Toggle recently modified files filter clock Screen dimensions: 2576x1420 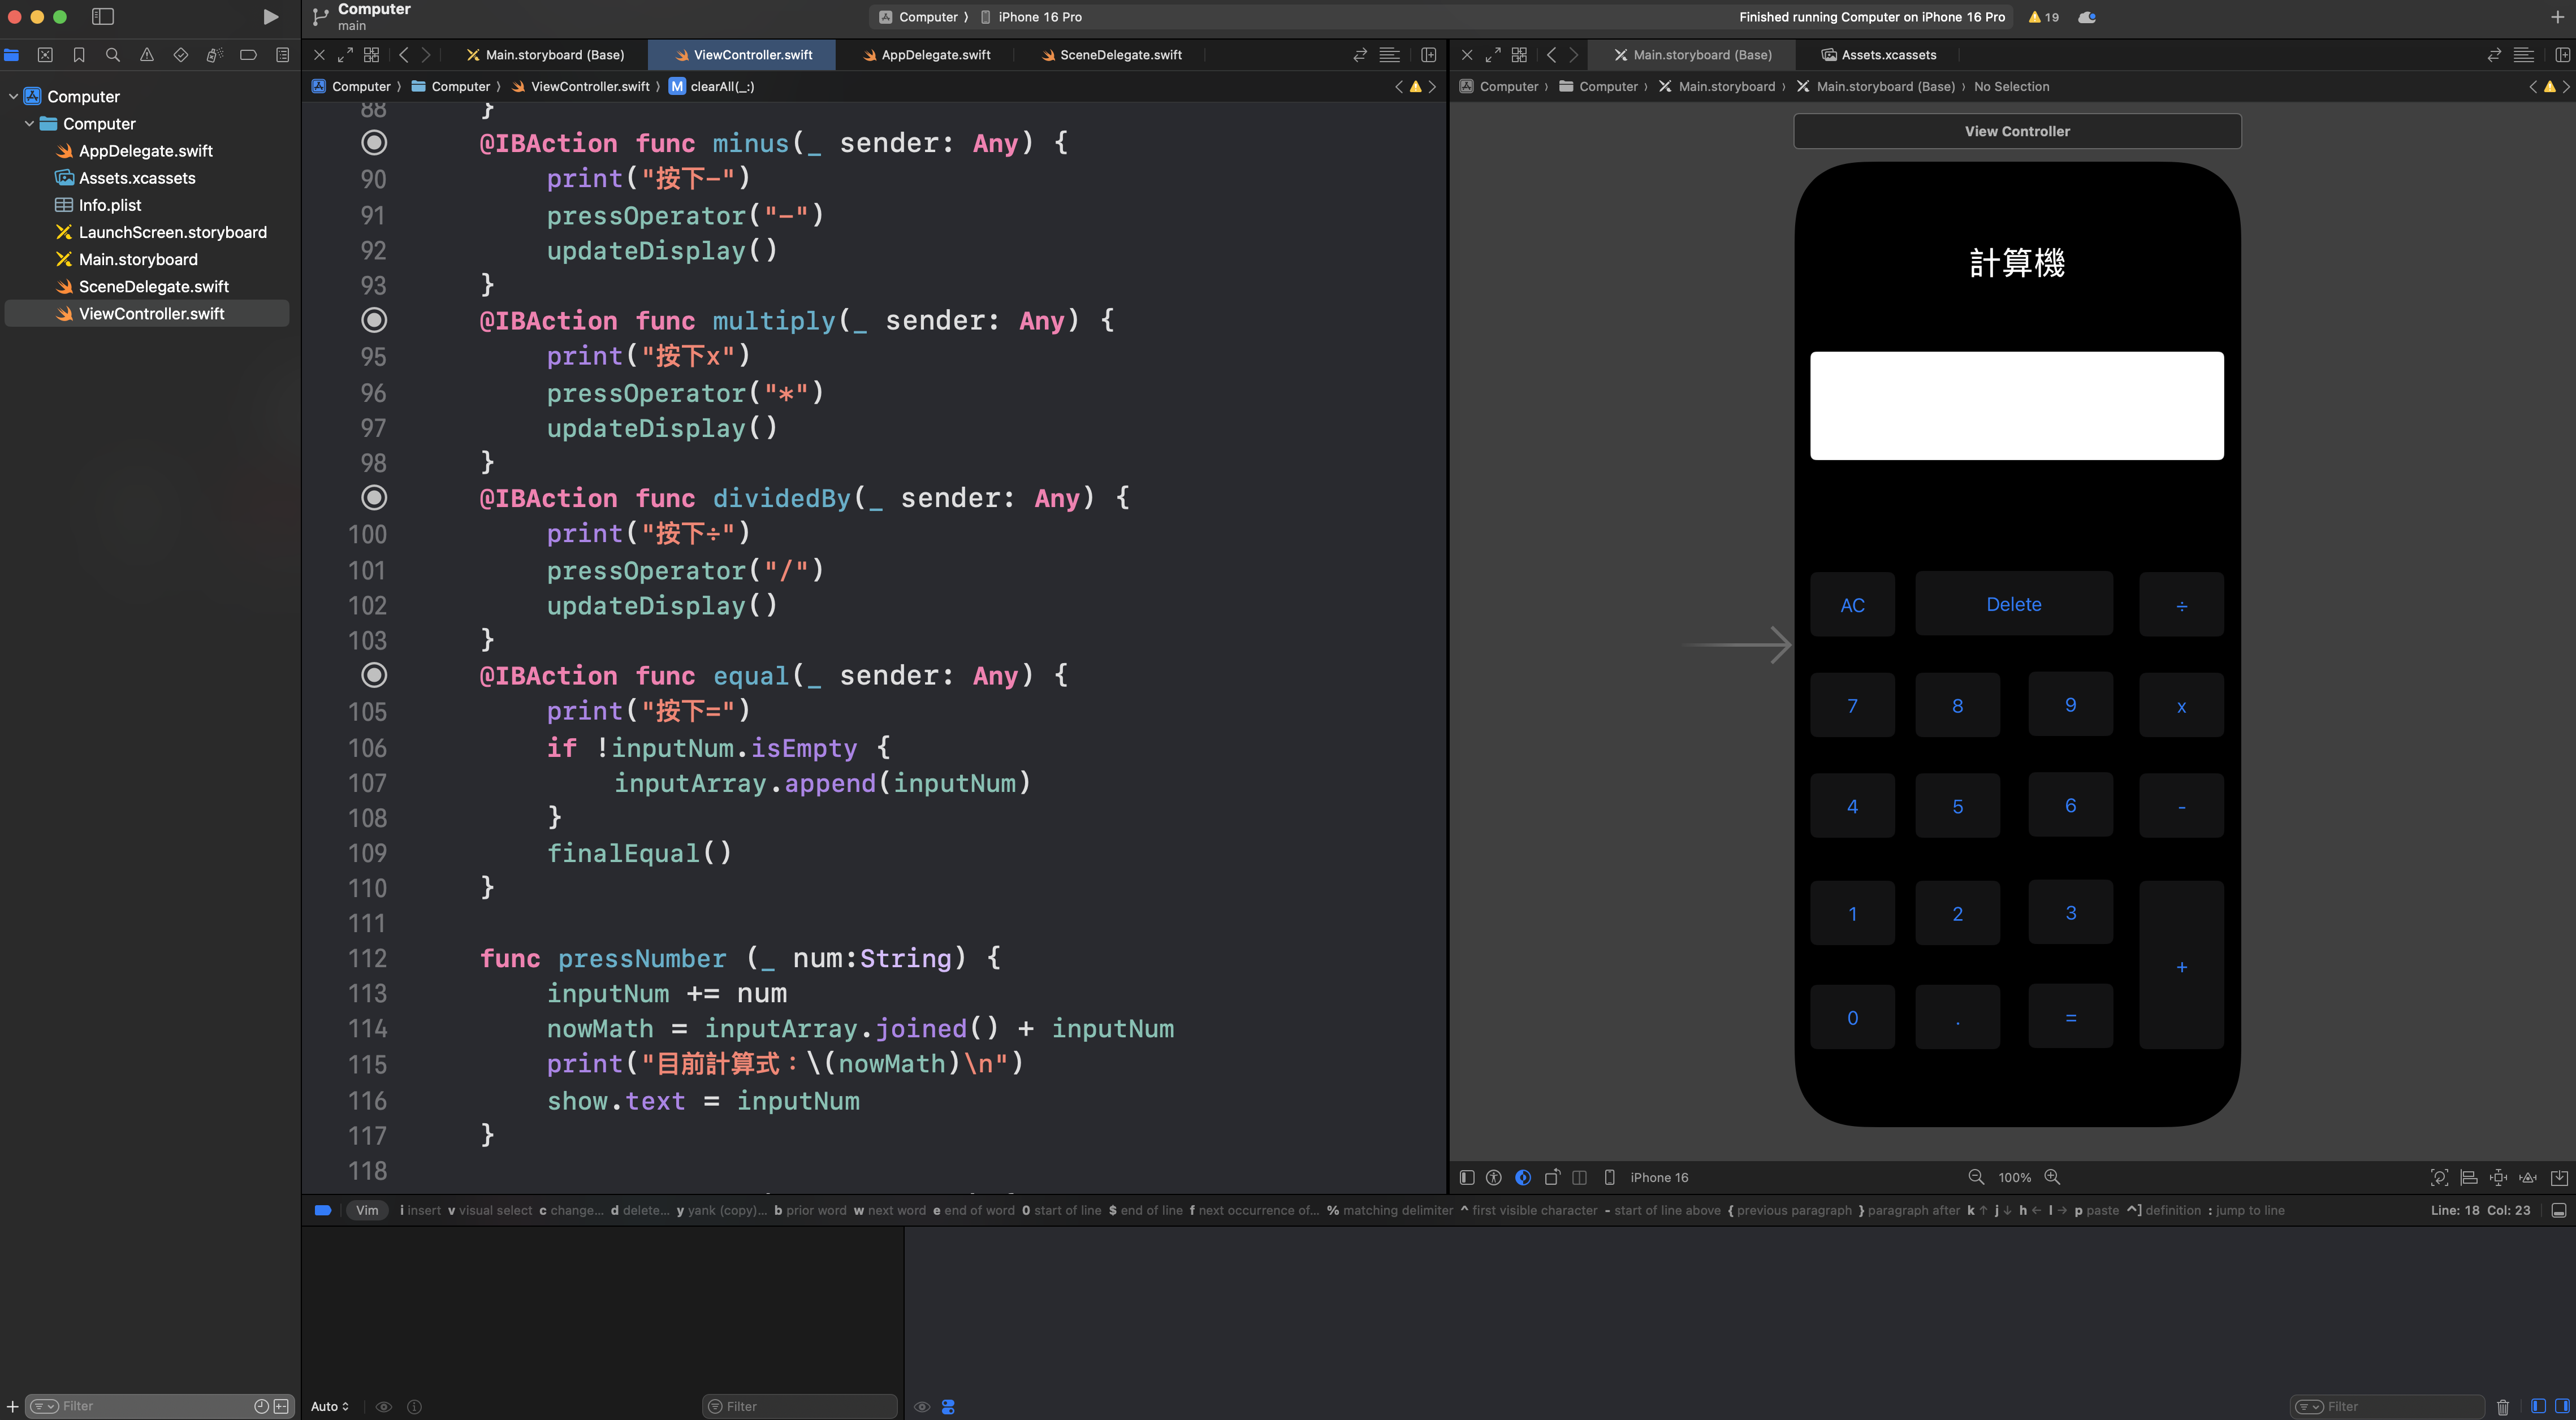(x=261, y=1406)
